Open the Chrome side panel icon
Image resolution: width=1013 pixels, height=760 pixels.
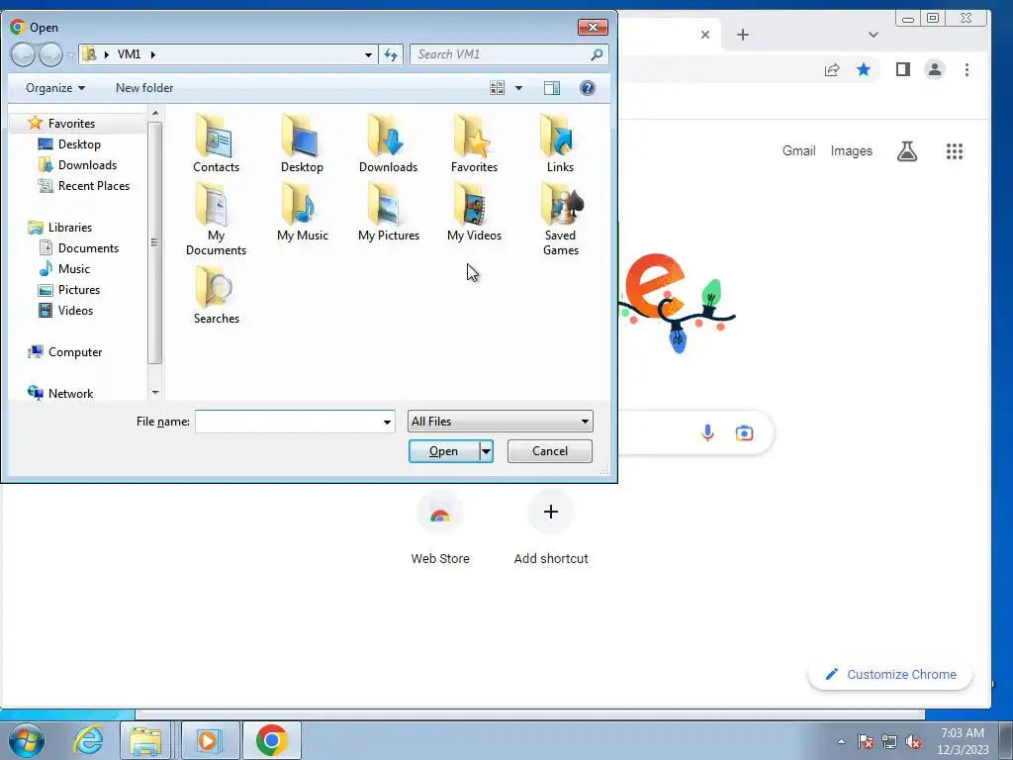903,70
